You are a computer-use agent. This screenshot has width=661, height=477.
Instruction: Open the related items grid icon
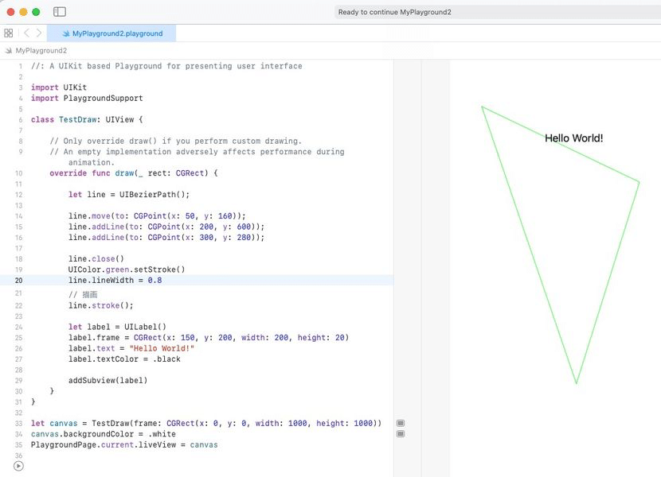(x=9, y=33)
